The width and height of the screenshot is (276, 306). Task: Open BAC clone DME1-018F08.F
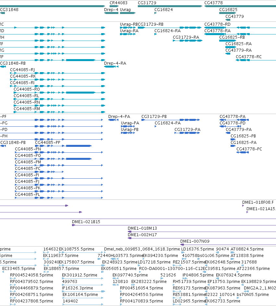(258, 202)
